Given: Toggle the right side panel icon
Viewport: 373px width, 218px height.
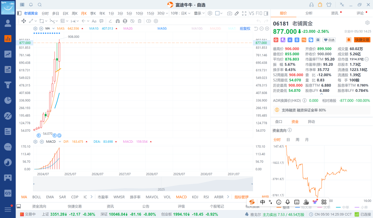Looking at the screenshot, I should click(x=266, y=13).
